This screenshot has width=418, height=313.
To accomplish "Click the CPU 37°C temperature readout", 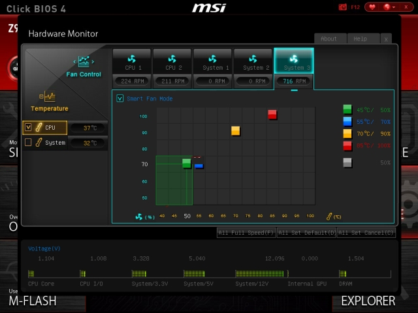I will tap(88, 128).
